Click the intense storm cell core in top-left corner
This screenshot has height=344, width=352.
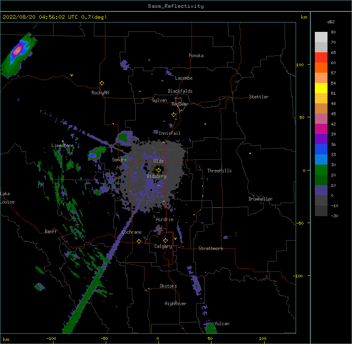18,51
